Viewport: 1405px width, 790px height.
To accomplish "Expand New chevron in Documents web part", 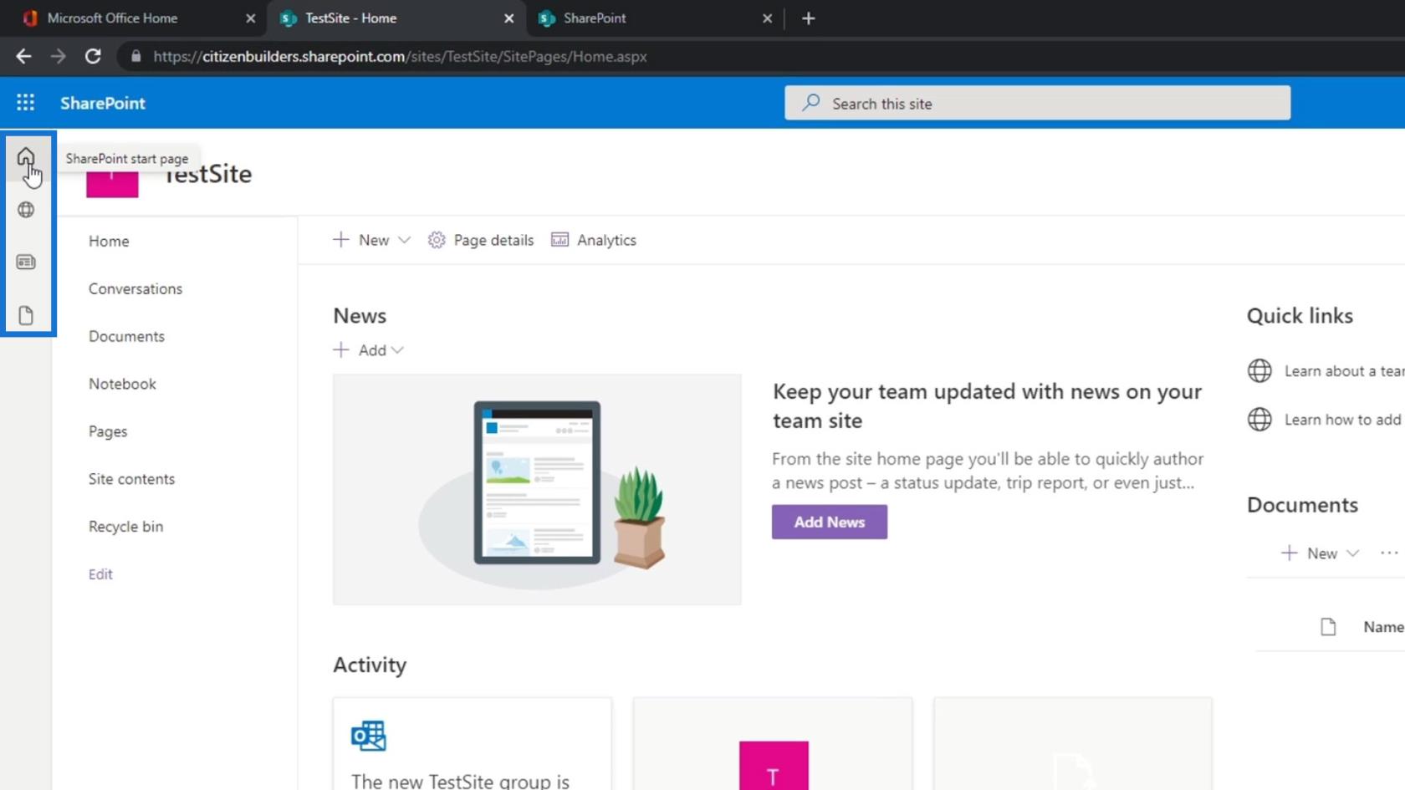I will [x=1352, y=553].
